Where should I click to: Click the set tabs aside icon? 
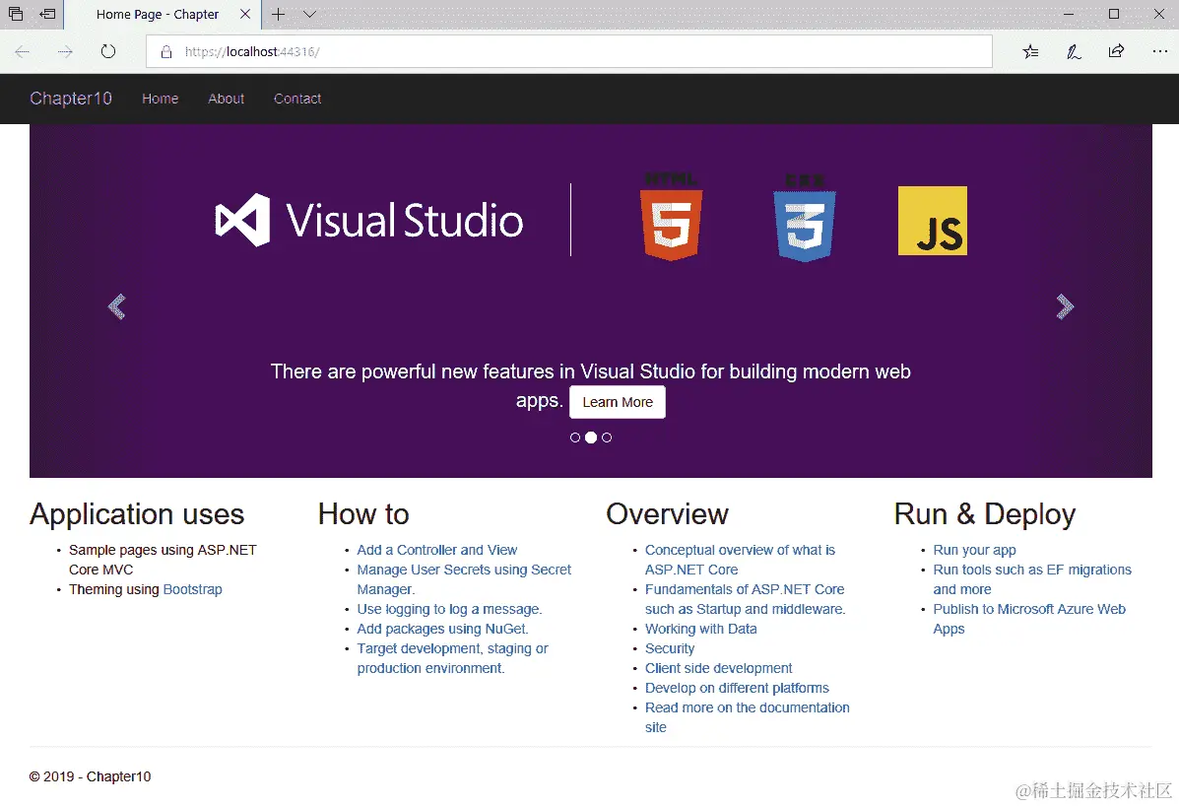click(47, 14)
